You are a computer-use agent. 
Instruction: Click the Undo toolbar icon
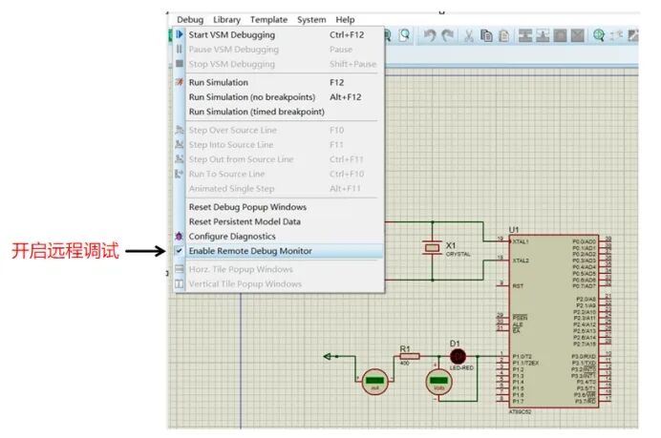pos(430,36)
